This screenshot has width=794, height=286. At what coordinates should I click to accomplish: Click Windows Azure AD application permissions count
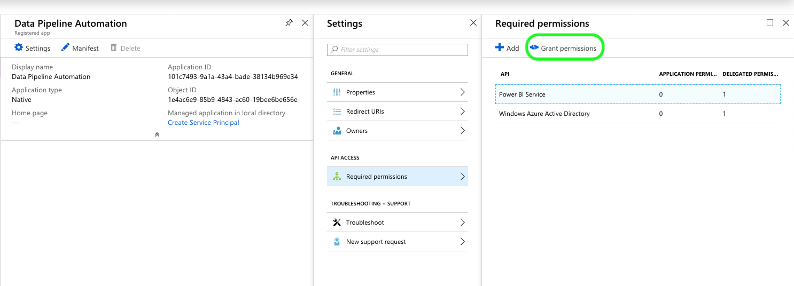(661, 114)
